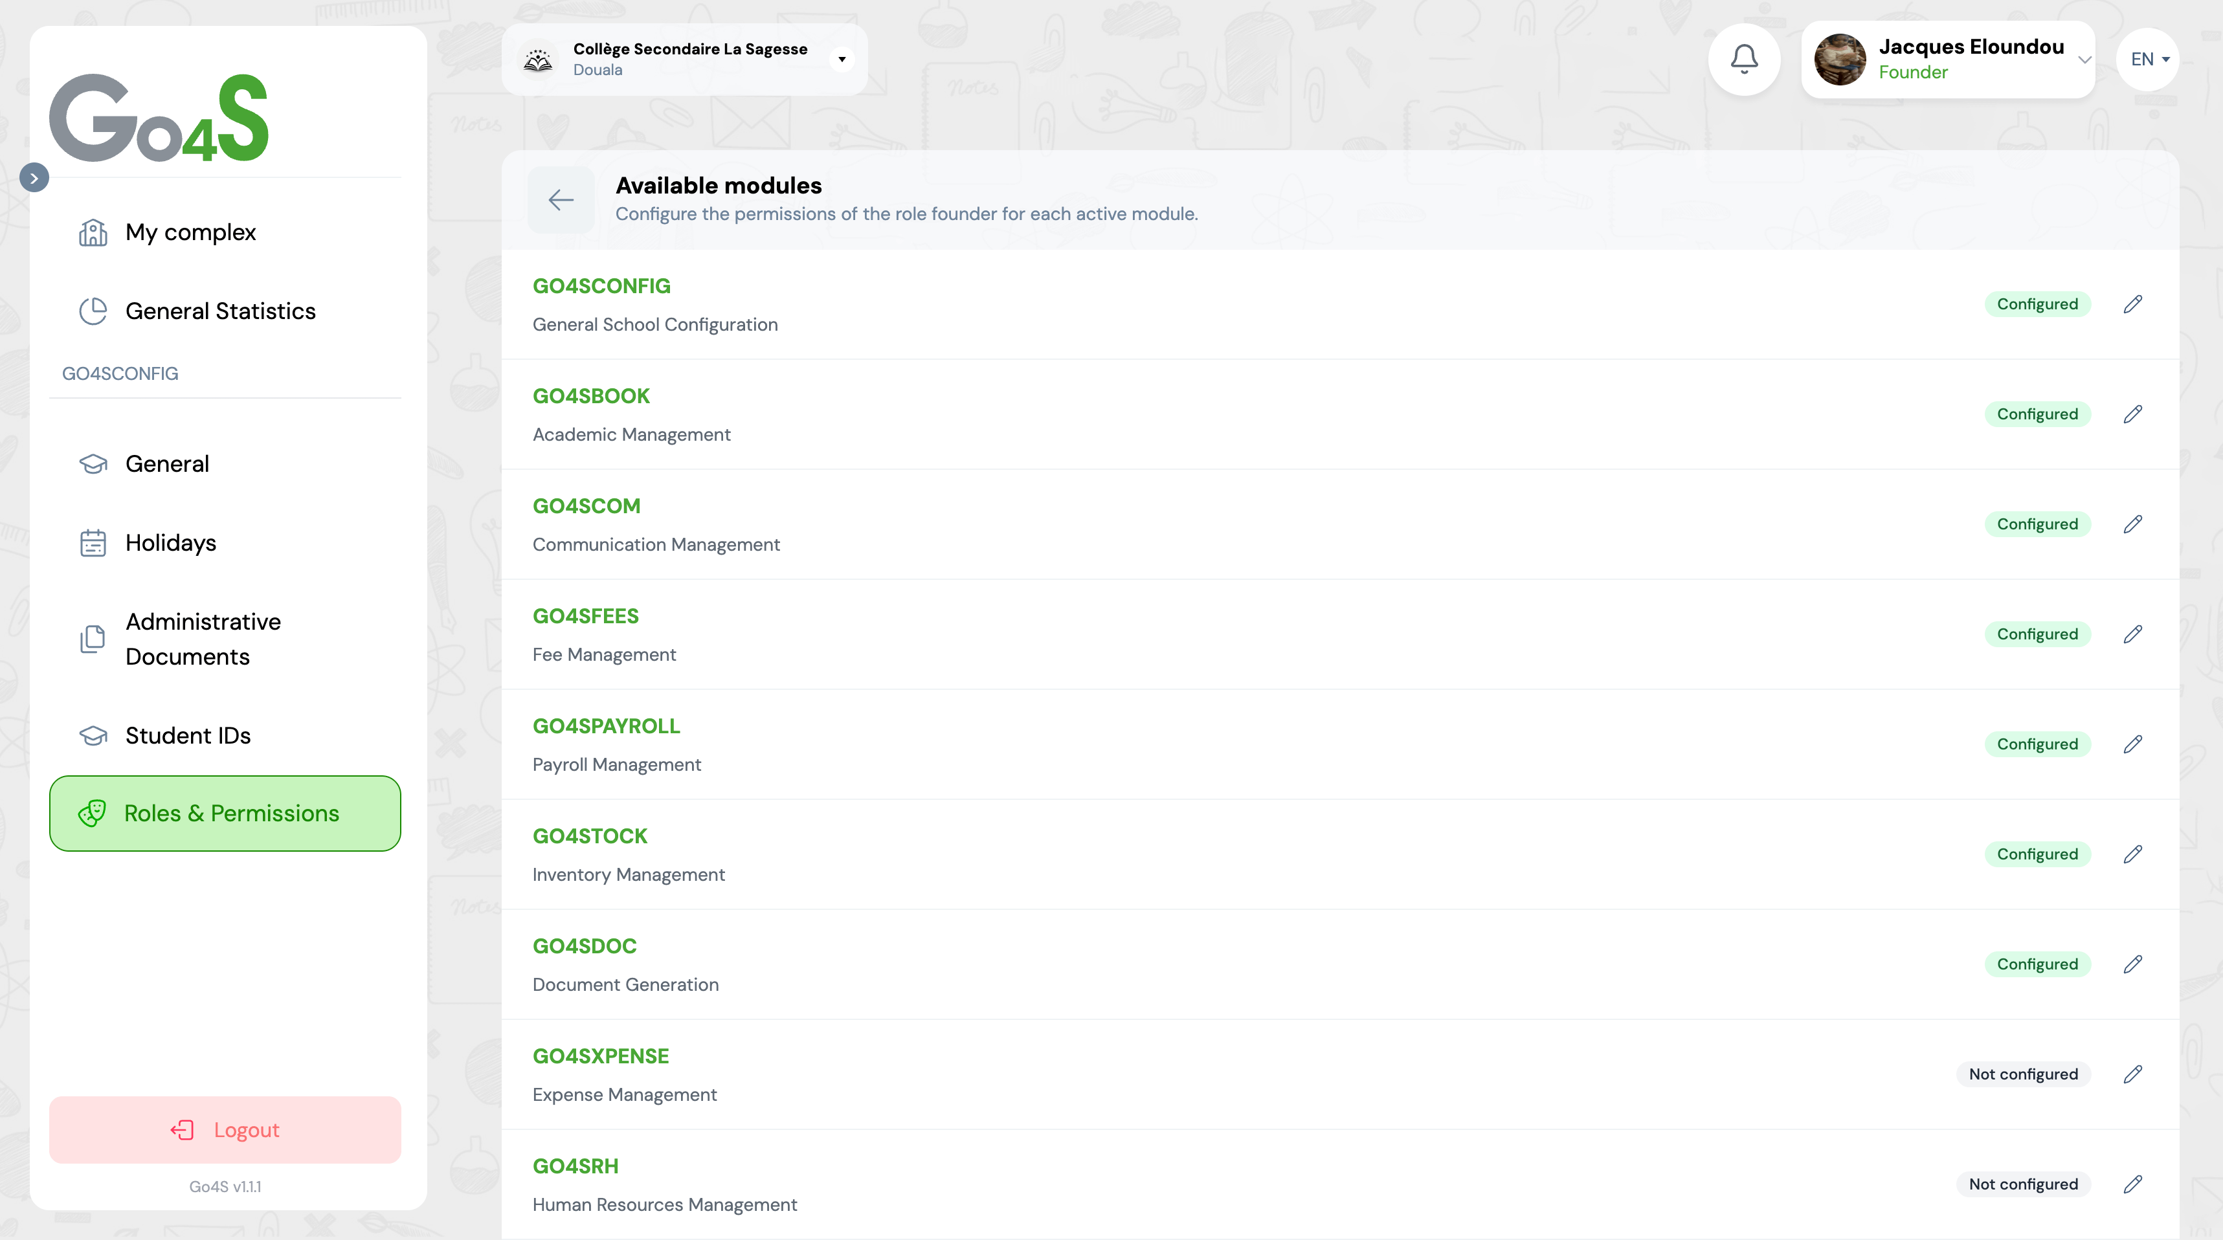2223x1240 pixels.
Task: Click the notification bell icon
Action: point(1744,60)
